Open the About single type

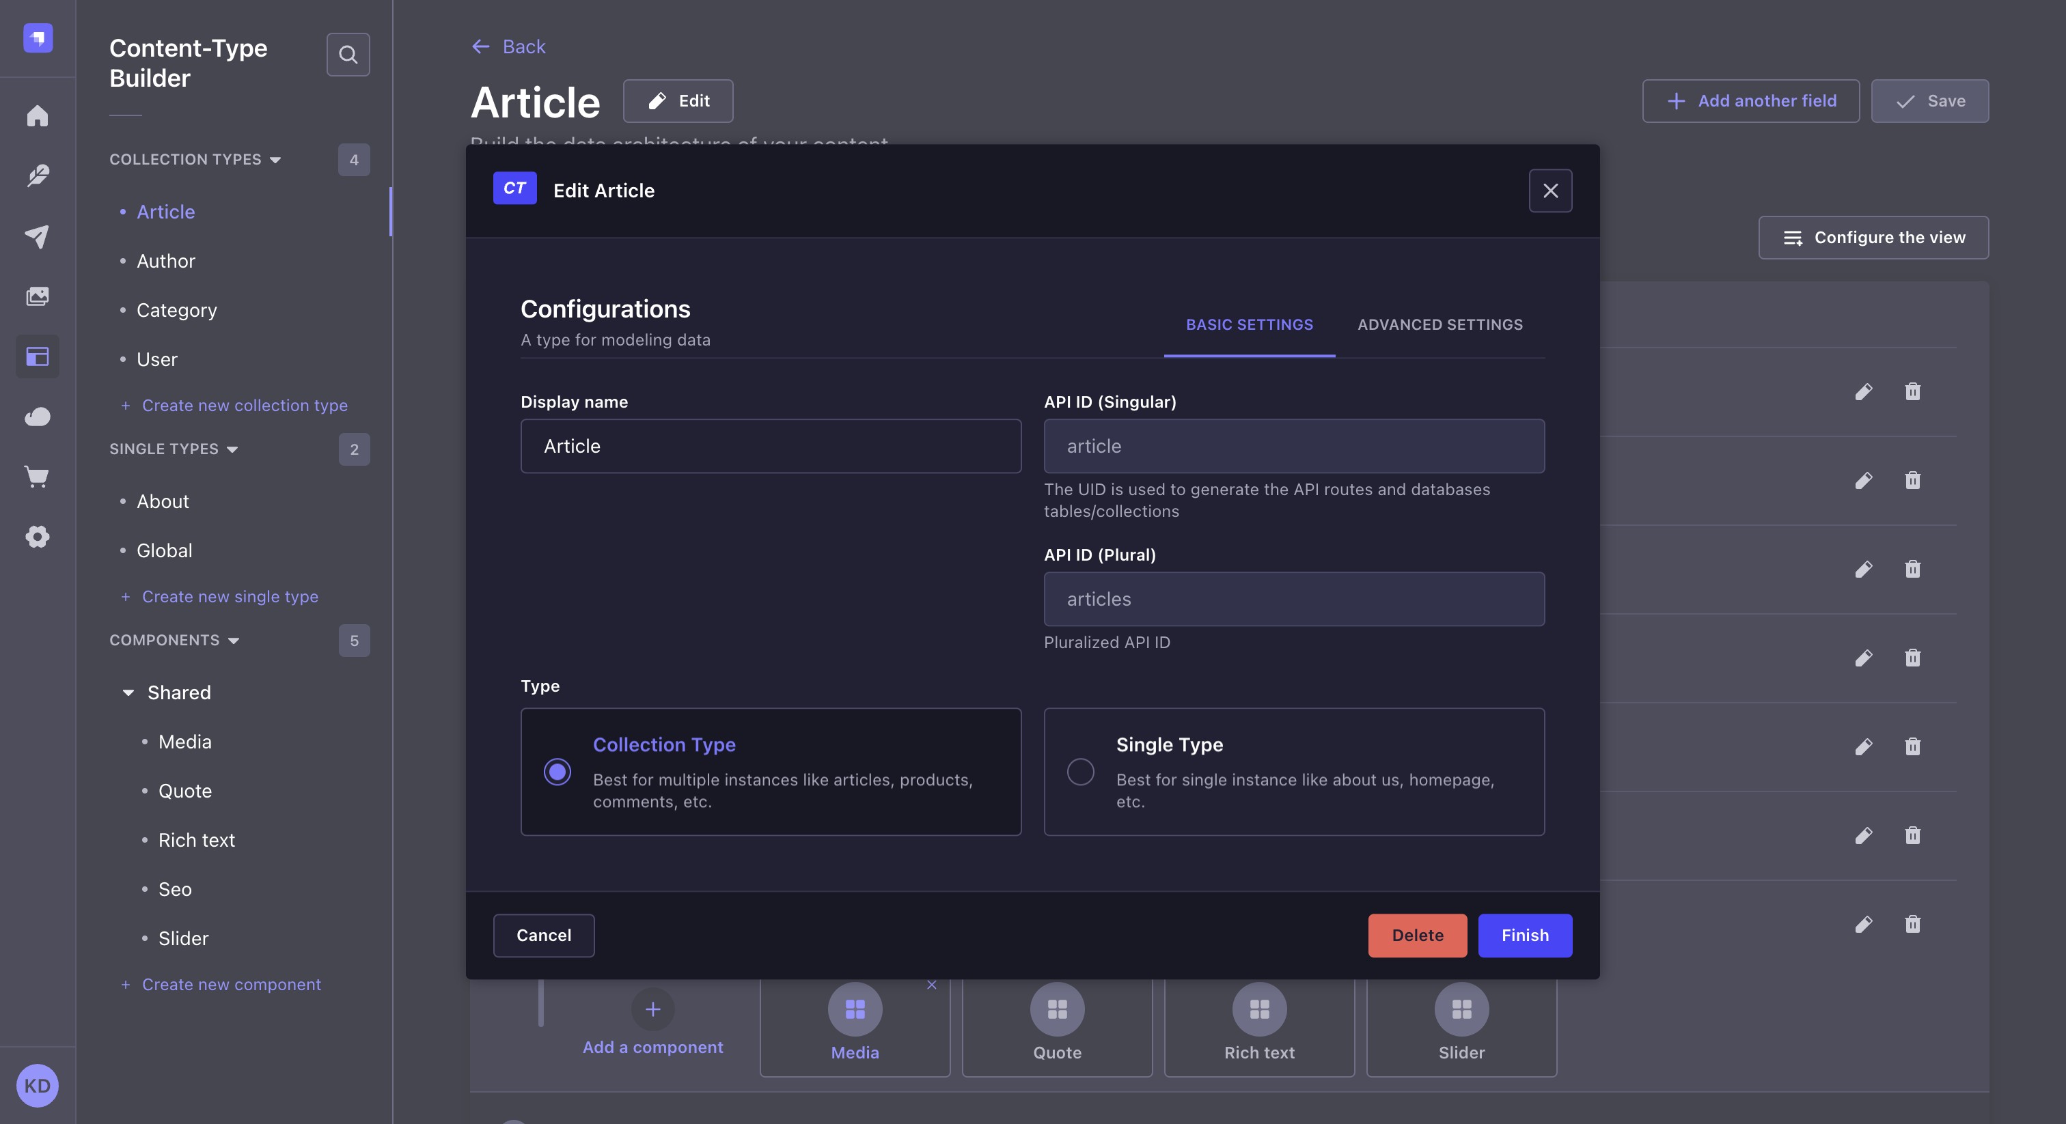point(163,501)
